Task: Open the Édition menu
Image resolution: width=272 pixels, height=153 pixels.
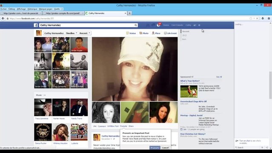Action: click(11, 9)
